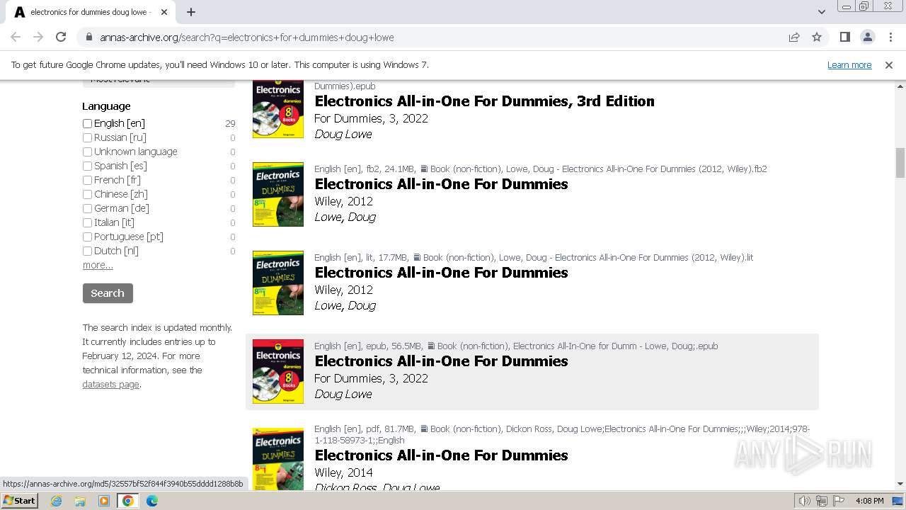Click the site lock icon
906x510 pixels.
click(88, 37)
